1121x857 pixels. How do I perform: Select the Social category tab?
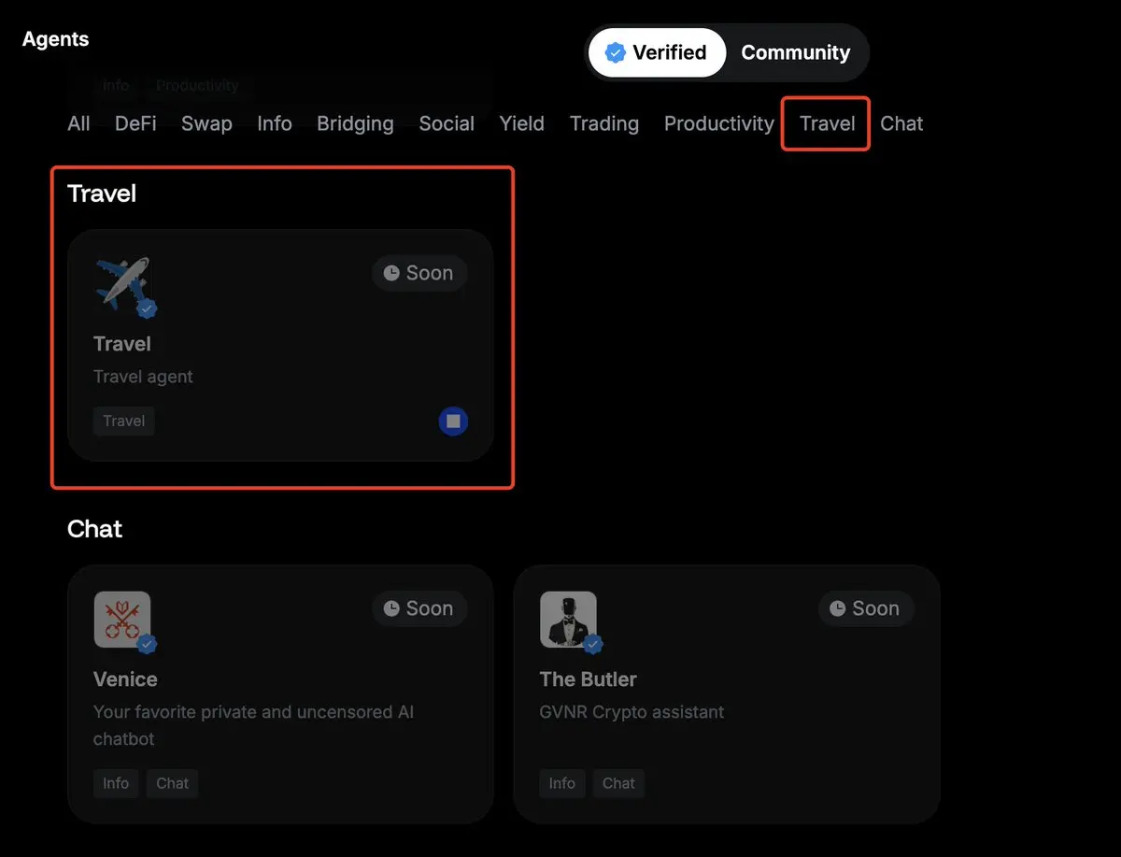[447, 123]
